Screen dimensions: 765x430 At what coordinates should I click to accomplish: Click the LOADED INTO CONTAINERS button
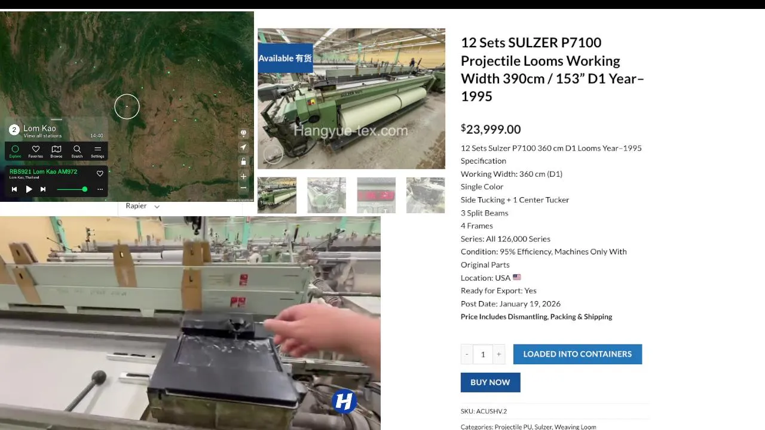pyautogui.click(x=577, y=354)
